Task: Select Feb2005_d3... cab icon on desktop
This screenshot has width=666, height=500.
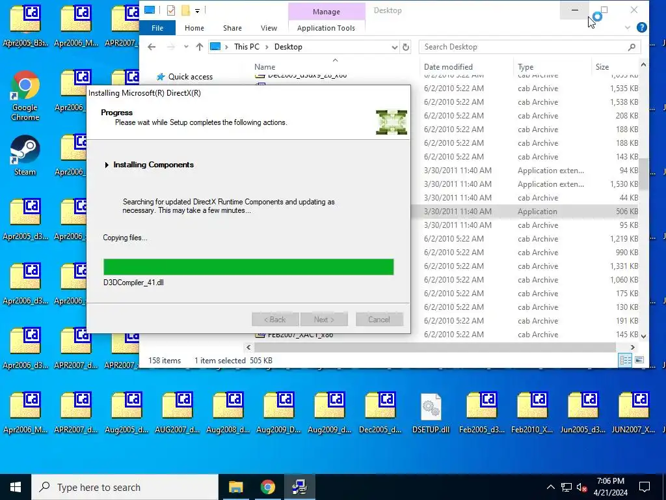Action: tap(482, 412)
